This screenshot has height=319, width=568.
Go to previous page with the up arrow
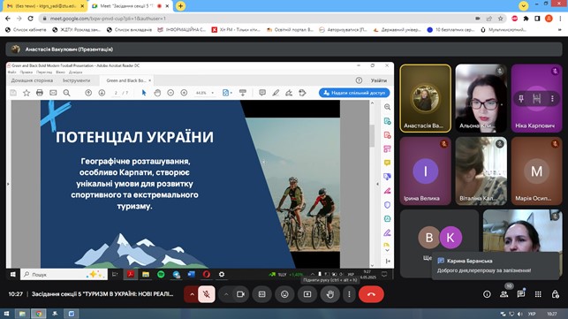pyautogui.click(x=88, y=93)
